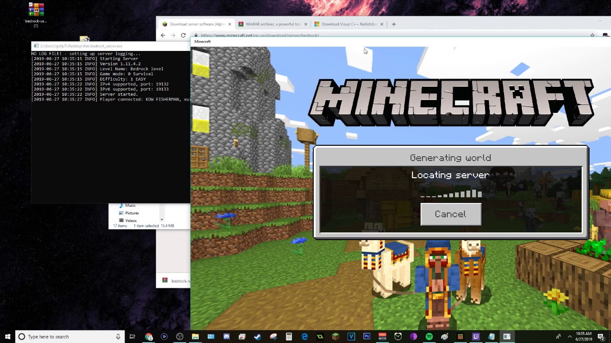
Task: Open the Calculator from the taskbar
Action: pos(289,337)
